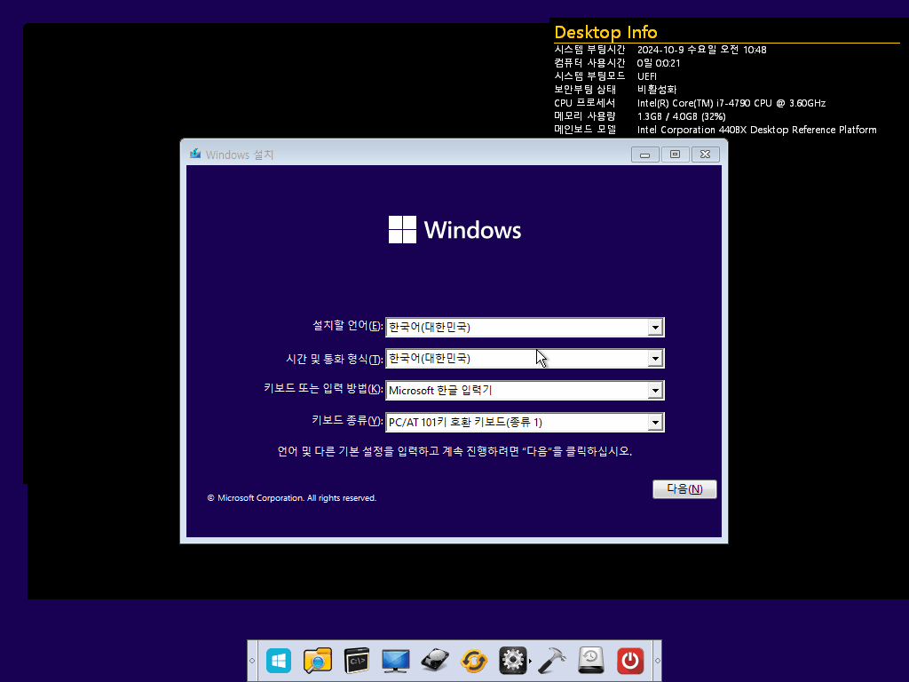Click the red power button icon in the dock
Screen dimensions: 909x682
tap(630, 661)
